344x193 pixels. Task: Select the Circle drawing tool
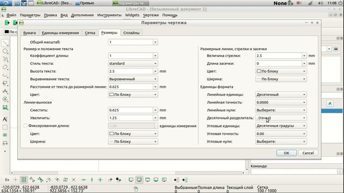pyautogui.click(x=5, y=51)
